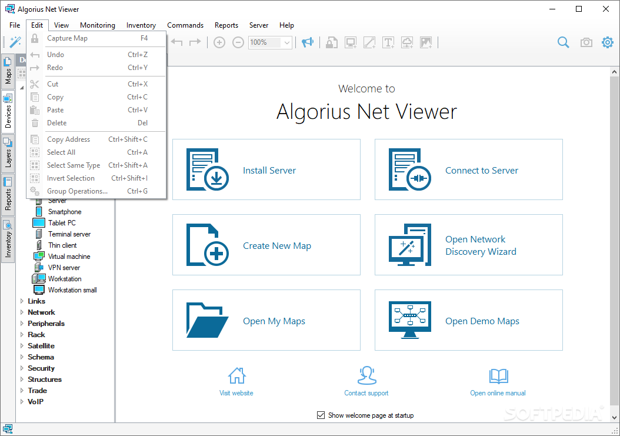Click the add device monitor toolbar icon
620x436 pixels.
point(351,42)
